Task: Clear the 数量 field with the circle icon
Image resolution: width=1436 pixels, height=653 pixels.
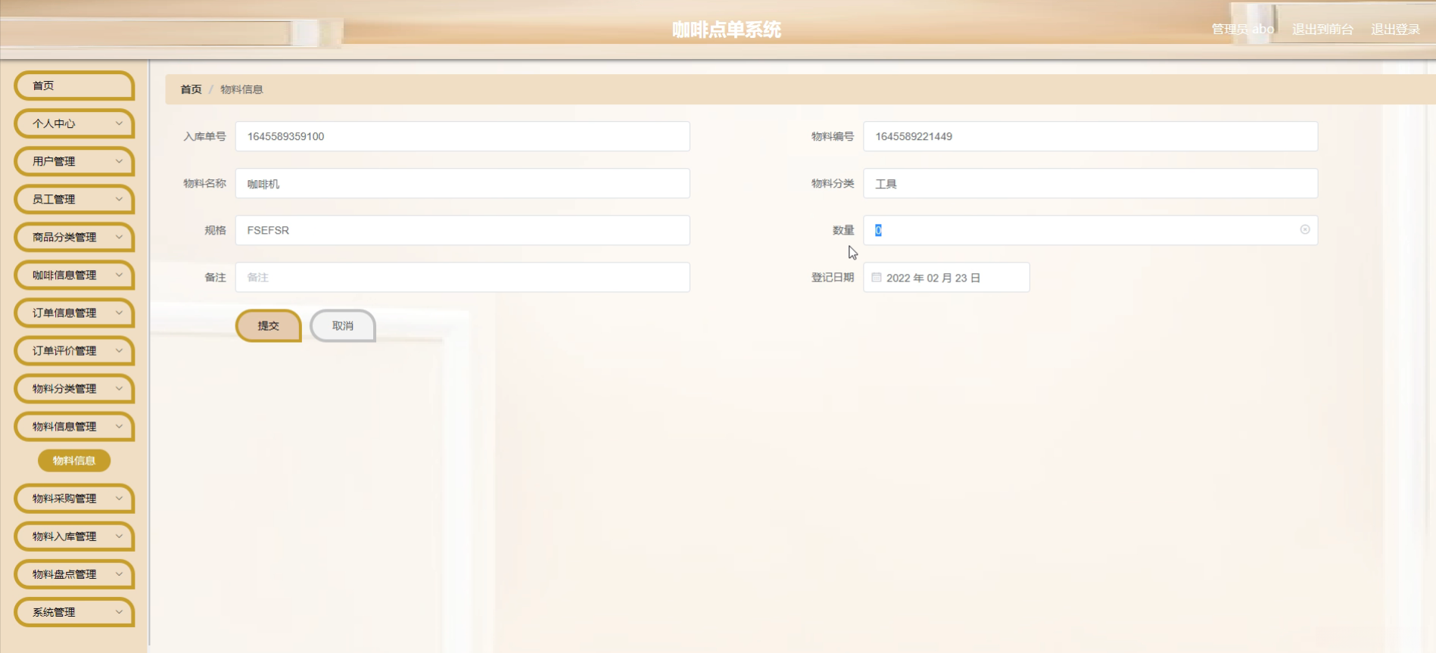Action: point(1305,230)
